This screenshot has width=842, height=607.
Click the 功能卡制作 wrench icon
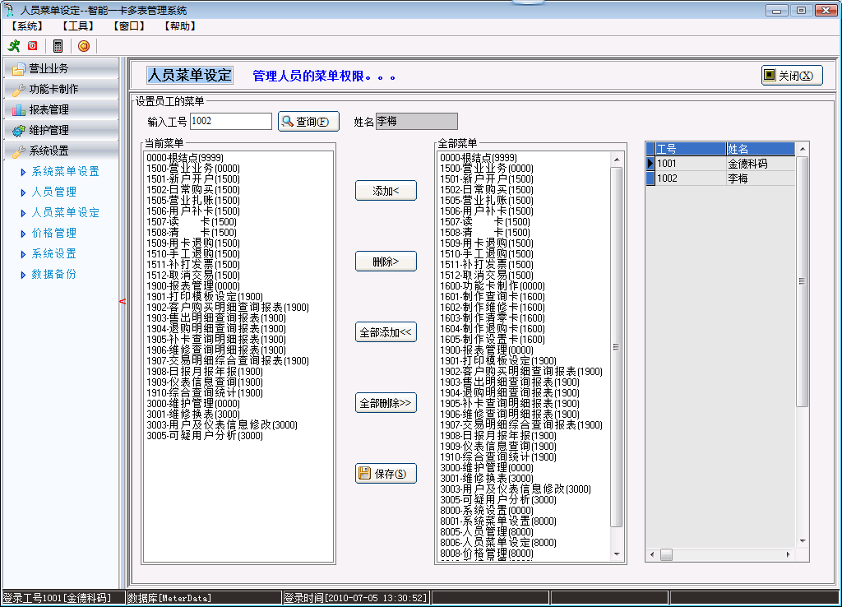pos(18,90)
